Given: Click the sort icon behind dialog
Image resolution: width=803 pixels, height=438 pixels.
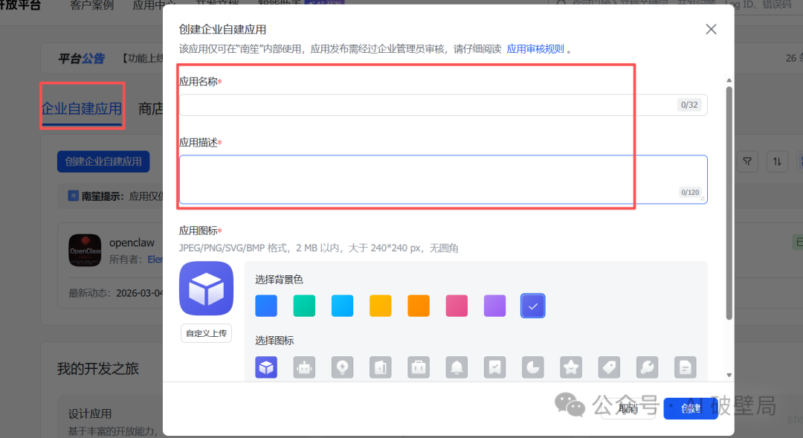Looking at the screenshot, I should pyautogui.click(x=777, y=162).
